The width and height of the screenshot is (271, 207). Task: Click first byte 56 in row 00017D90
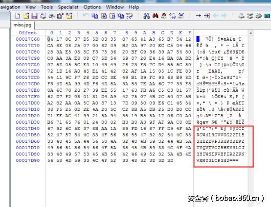tap(50, 160)
